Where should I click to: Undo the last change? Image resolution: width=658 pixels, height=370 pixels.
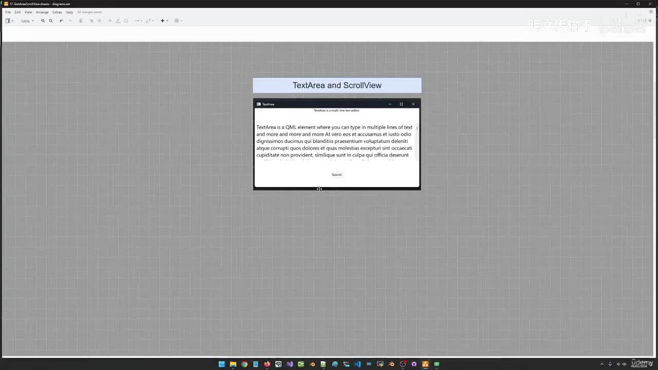61,21
